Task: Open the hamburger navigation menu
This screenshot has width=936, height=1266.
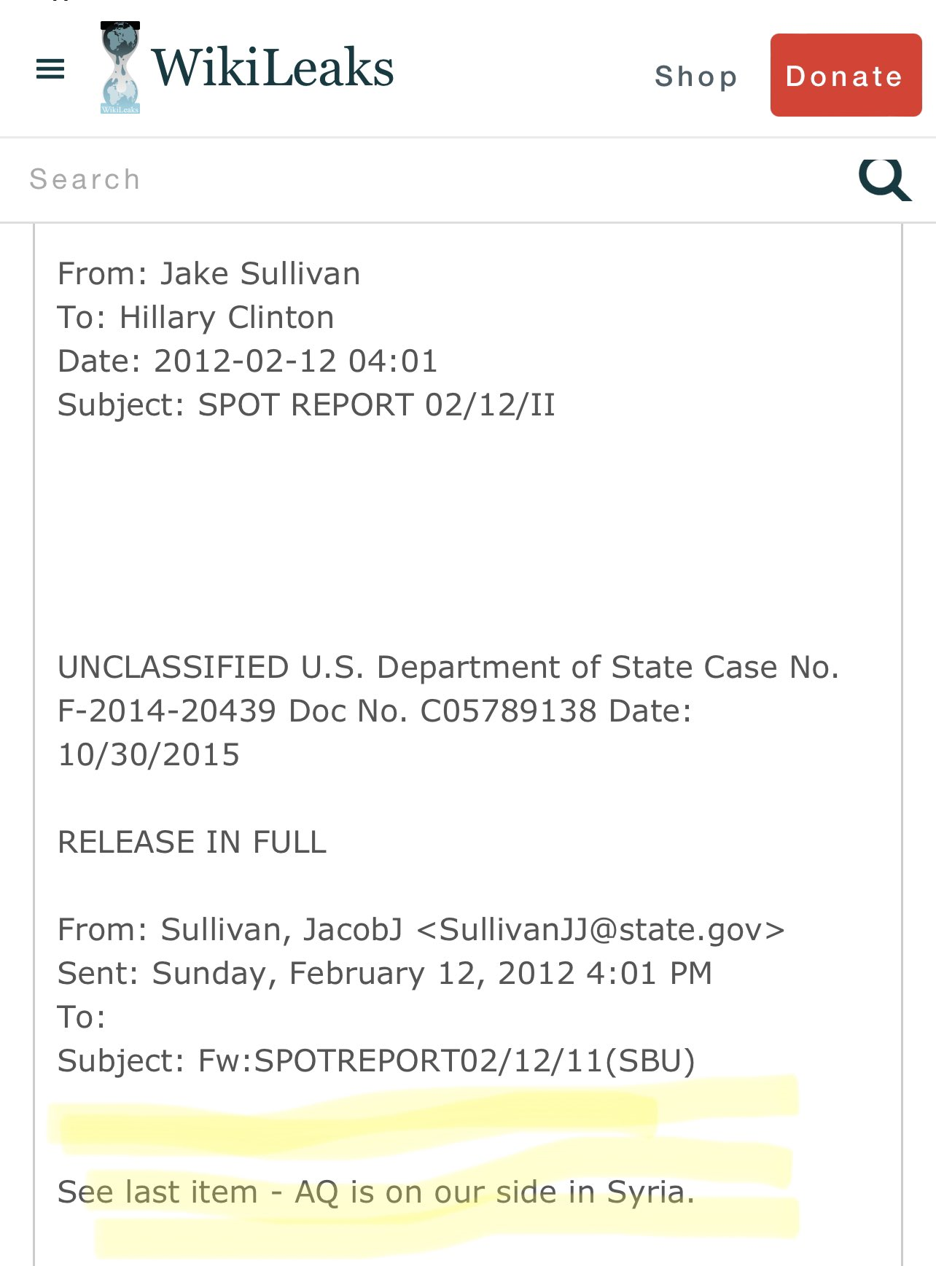Action: click(50, 69)
